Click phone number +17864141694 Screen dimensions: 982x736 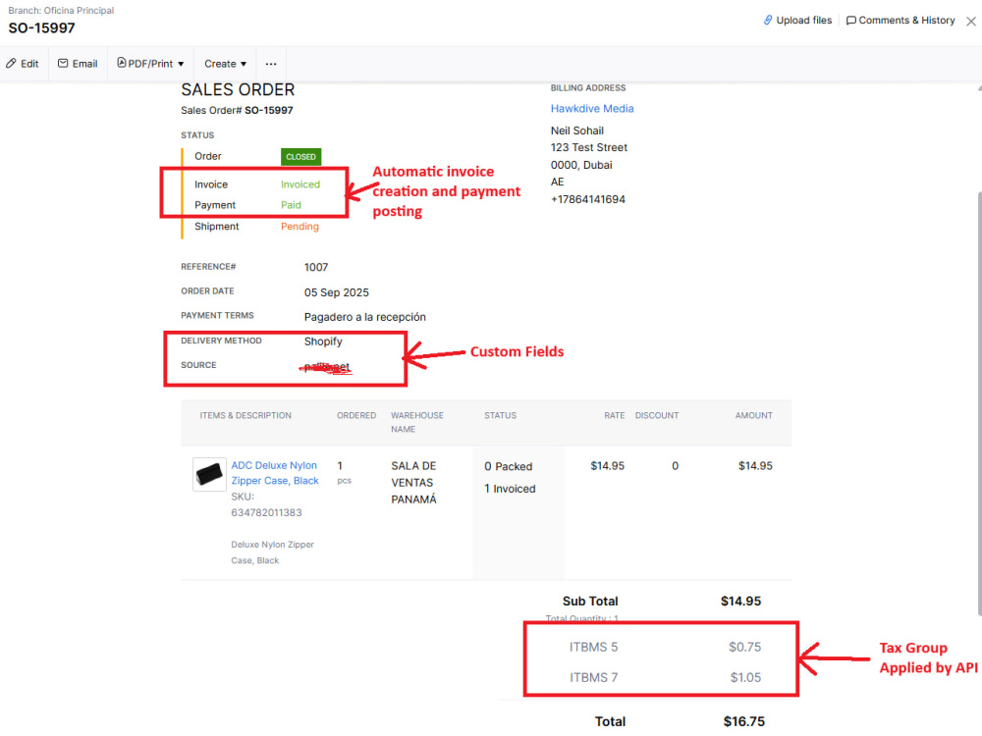click(x=587, y=199)
